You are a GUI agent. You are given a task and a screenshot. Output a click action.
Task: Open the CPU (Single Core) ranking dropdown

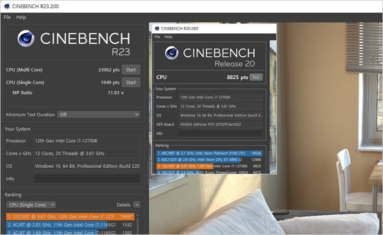coord(31,205)
